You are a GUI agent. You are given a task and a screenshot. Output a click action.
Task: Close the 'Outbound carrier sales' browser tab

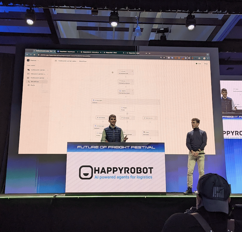click(54, 51)
